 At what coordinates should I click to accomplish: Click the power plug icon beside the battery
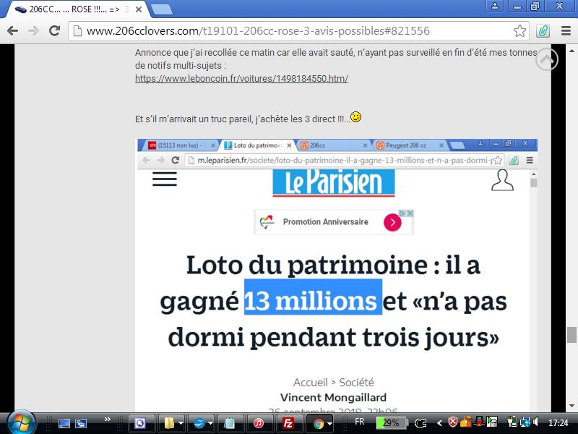[x=420, y=423]
